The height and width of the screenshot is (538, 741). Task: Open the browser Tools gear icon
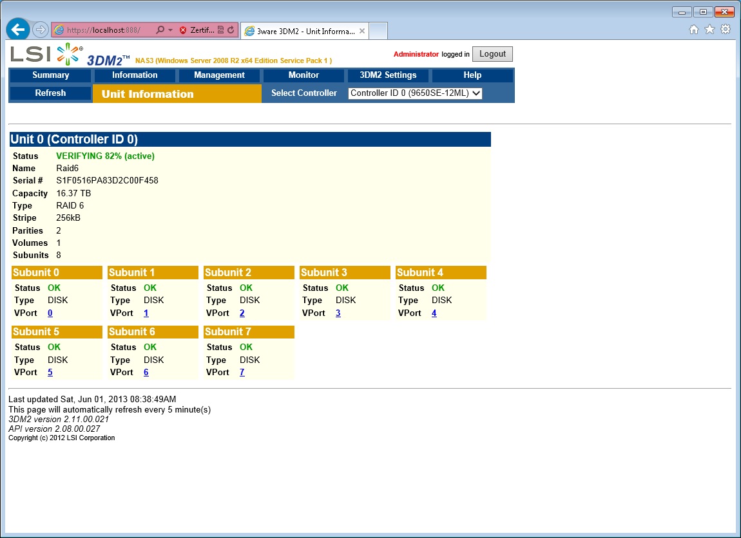tap(726, 29)
